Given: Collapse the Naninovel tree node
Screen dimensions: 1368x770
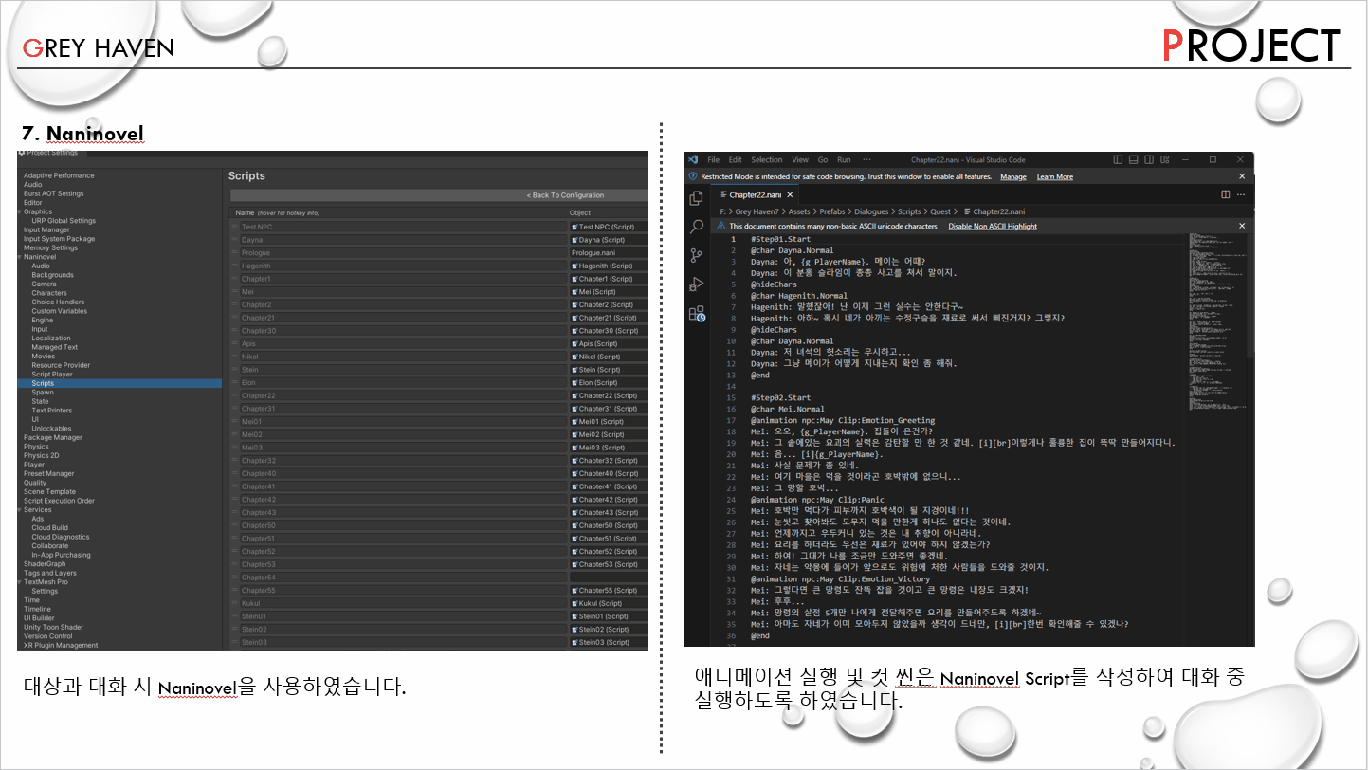Looking at the screenshot, I should [20, 257].
